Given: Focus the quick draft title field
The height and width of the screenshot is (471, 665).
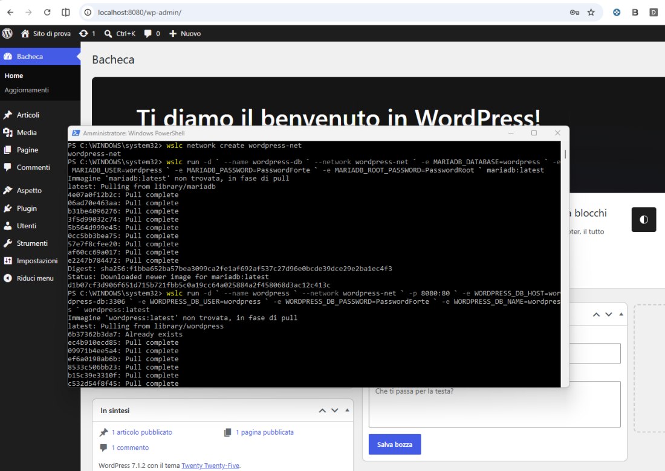Looking at the screenshot, I should (x=595, y=353).
